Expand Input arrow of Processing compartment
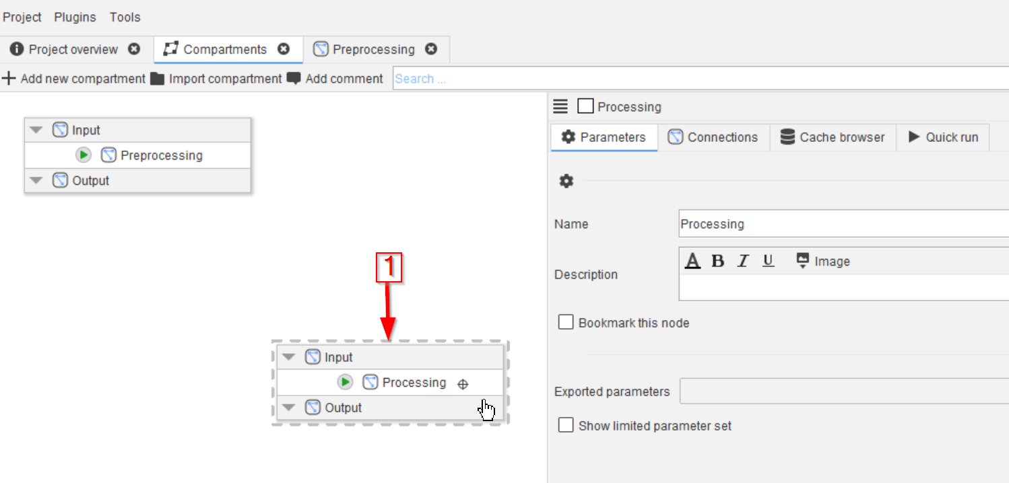The width and height of the screenshot is (1009, 483). [x=289, y=357]
